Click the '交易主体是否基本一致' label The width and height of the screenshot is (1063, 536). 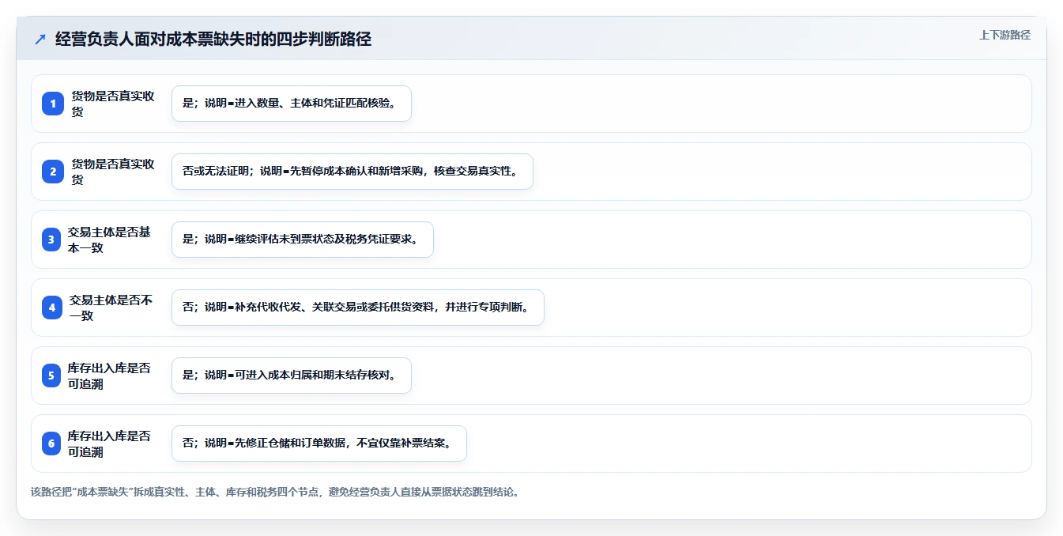(109, 240)
